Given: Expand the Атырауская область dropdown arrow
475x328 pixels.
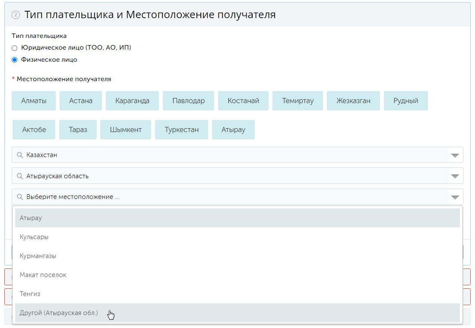Looking at the screenshot, I should pos(455,176).
